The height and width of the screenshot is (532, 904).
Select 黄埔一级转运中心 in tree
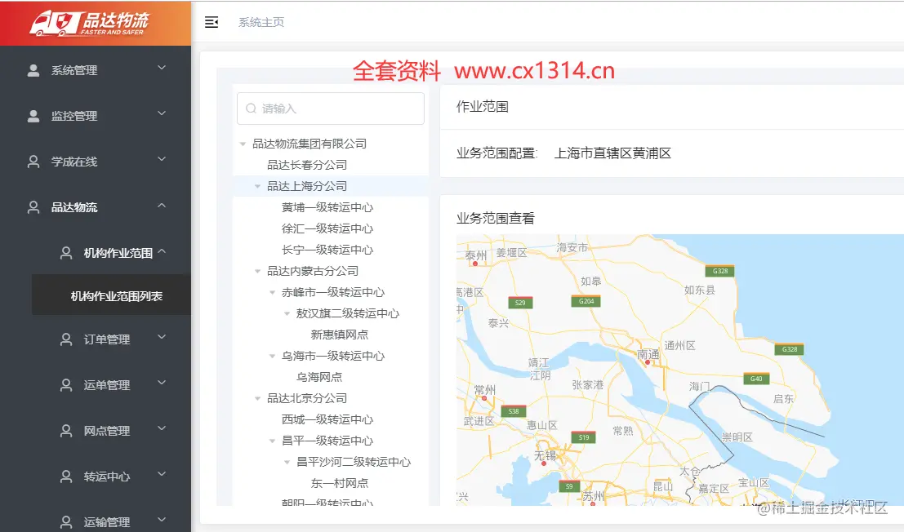327,207
